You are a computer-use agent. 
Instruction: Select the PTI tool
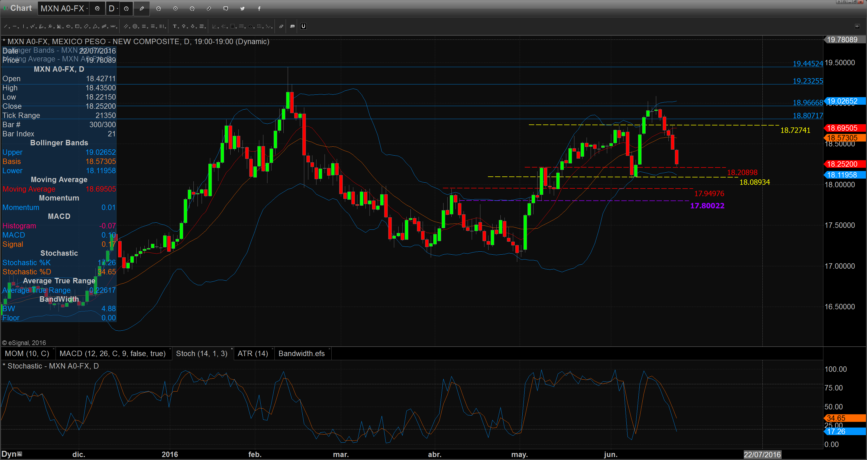tap(259, 26)
